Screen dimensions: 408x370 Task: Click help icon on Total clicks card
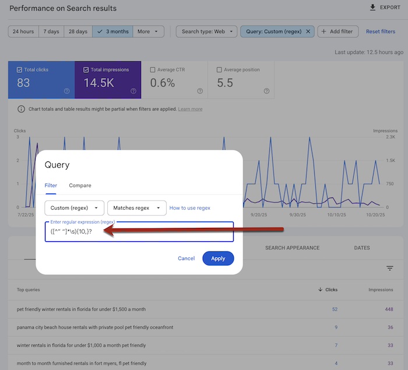[x=67, y=91]
